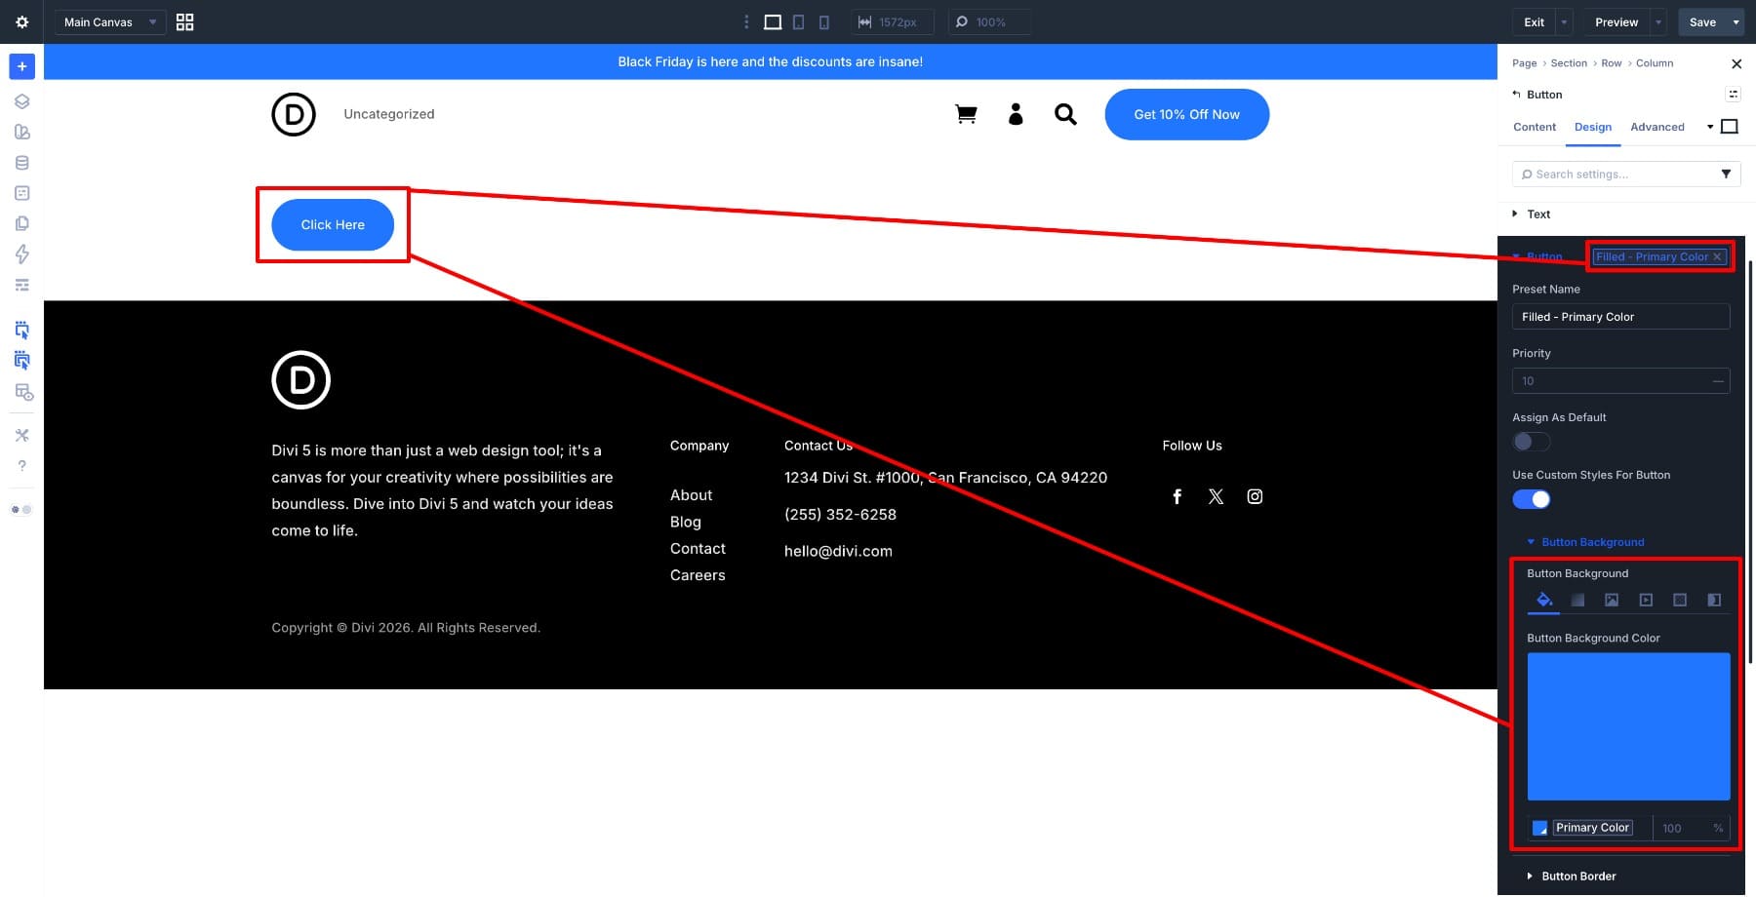Click the Save button

[x=1702, y=21]
